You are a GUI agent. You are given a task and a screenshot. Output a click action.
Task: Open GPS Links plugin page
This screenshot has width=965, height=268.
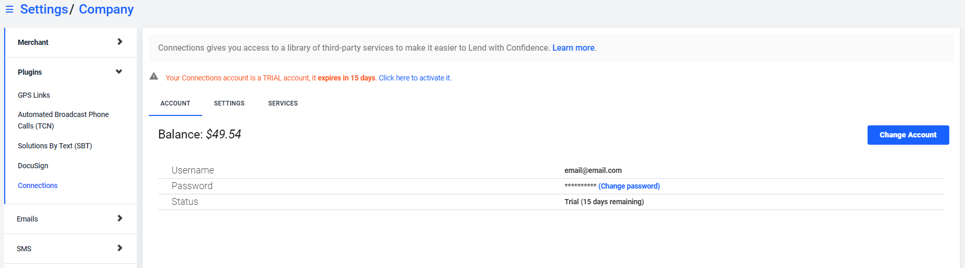click(34, 95)
